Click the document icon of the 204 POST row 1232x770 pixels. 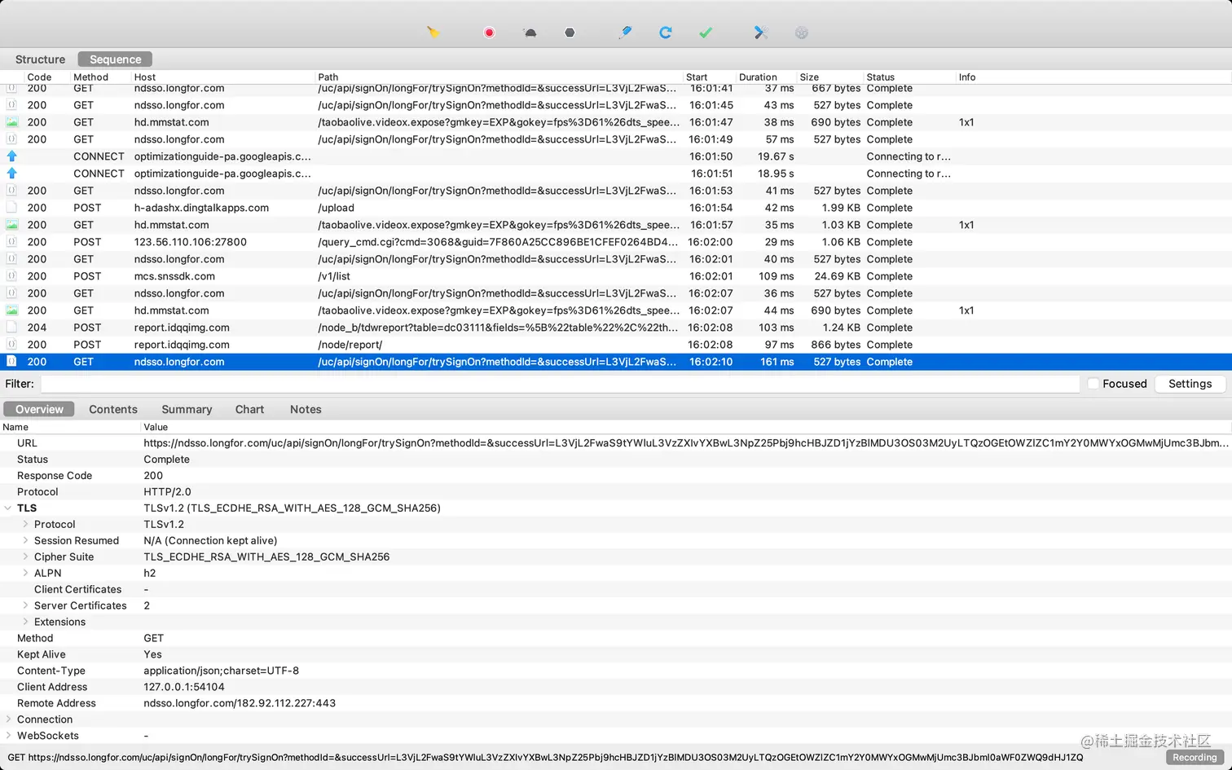[11, 328]
